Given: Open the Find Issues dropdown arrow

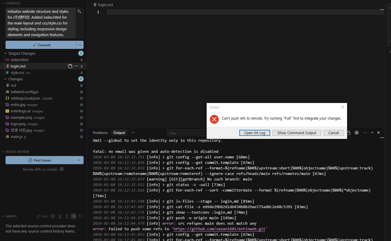Looking at the screenshot, I should click(79, 160).
